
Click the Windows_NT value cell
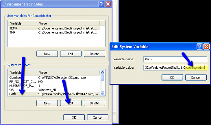click(47, 90)
